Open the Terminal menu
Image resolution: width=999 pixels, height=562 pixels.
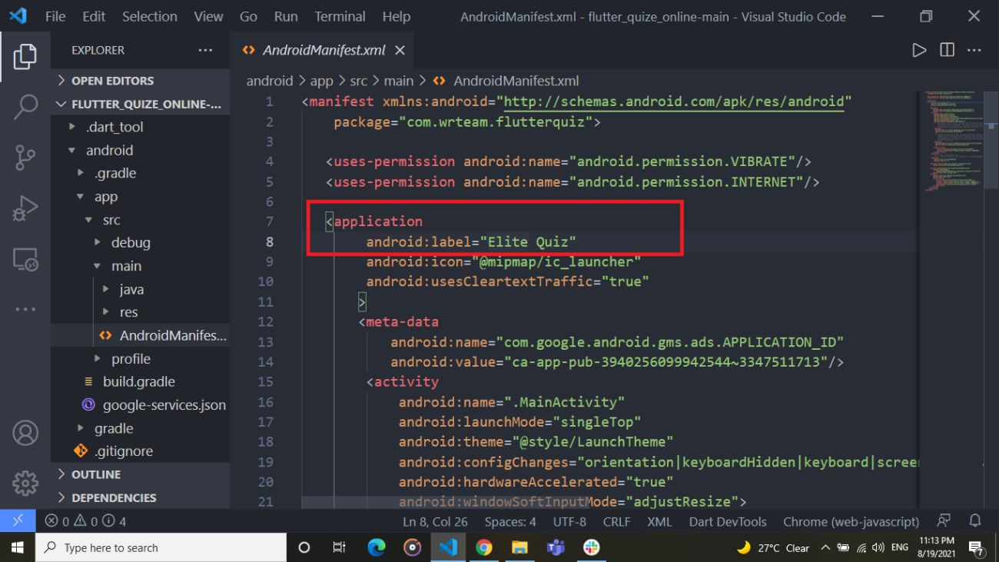(340, 16)
